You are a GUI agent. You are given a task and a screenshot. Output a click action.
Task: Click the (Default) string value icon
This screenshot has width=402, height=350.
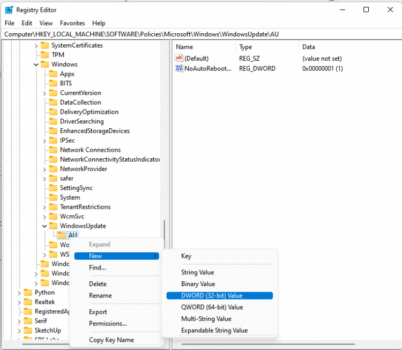(x=179, y=59)
